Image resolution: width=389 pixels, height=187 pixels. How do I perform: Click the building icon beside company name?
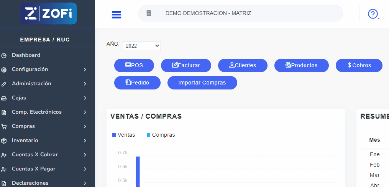(x=149, y=13)
